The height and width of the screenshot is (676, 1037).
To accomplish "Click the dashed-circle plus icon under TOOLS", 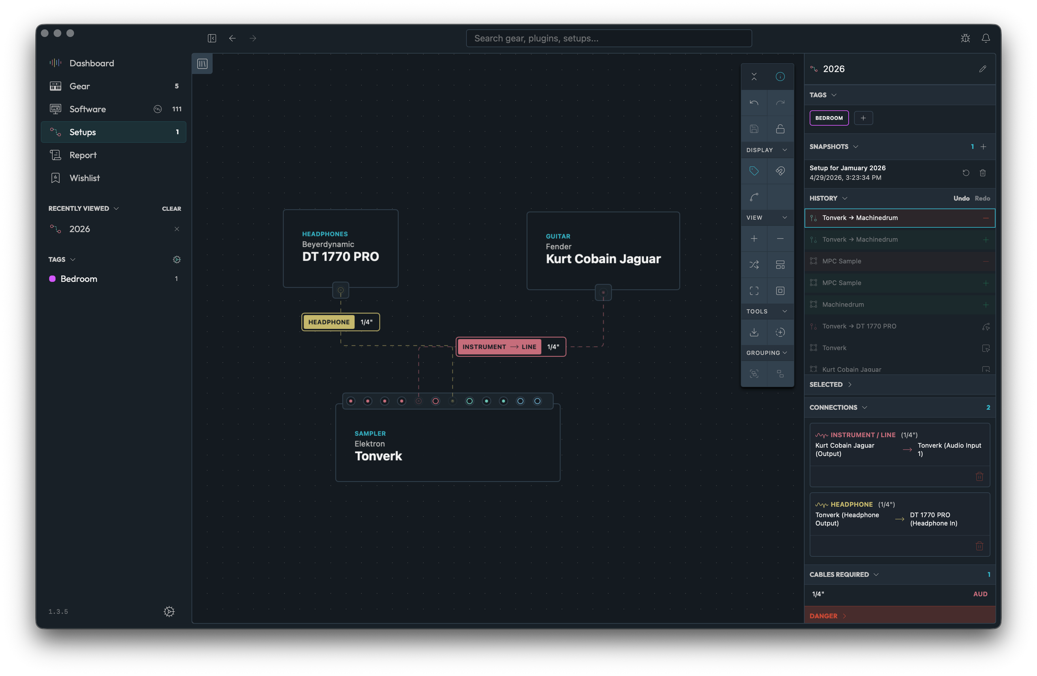I will click(780, 333).
